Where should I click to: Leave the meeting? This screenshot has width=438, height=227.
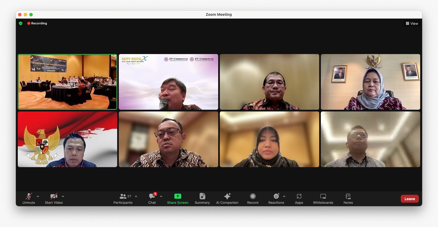pyautogui.click(x=410, y=199)
